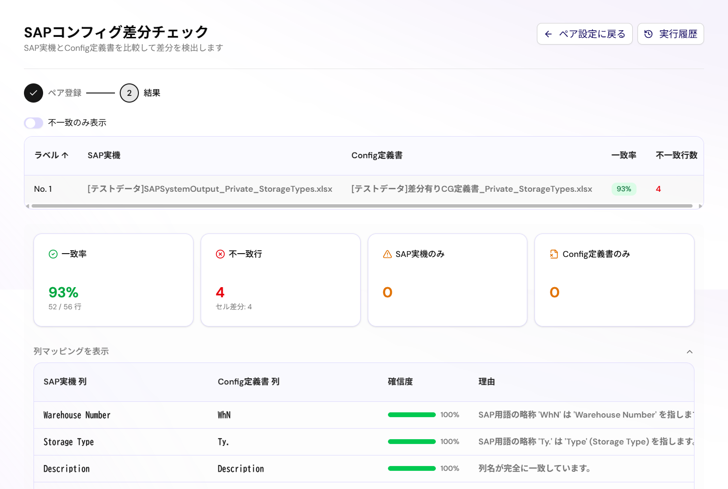Click the SAP実機 column header
Viewport: 728px width, 489px height.
click(x=104, y=155)
